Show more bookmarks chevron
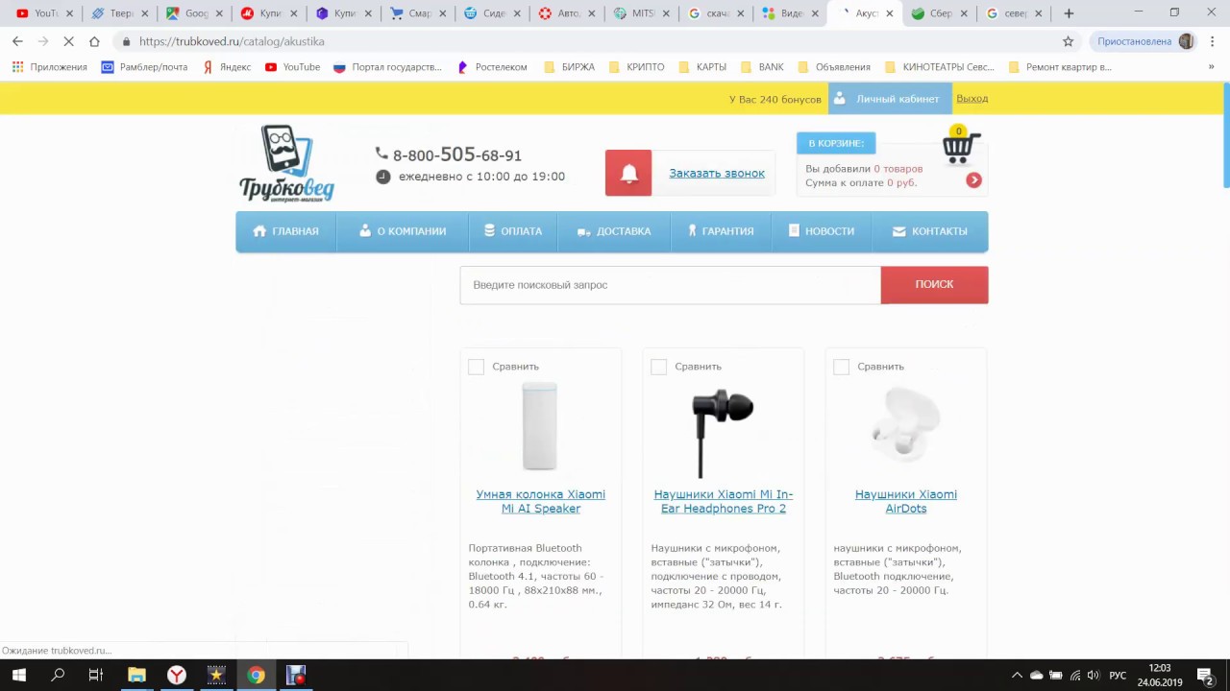This screenshot has width=1230, height=691. pos(1211,67)
